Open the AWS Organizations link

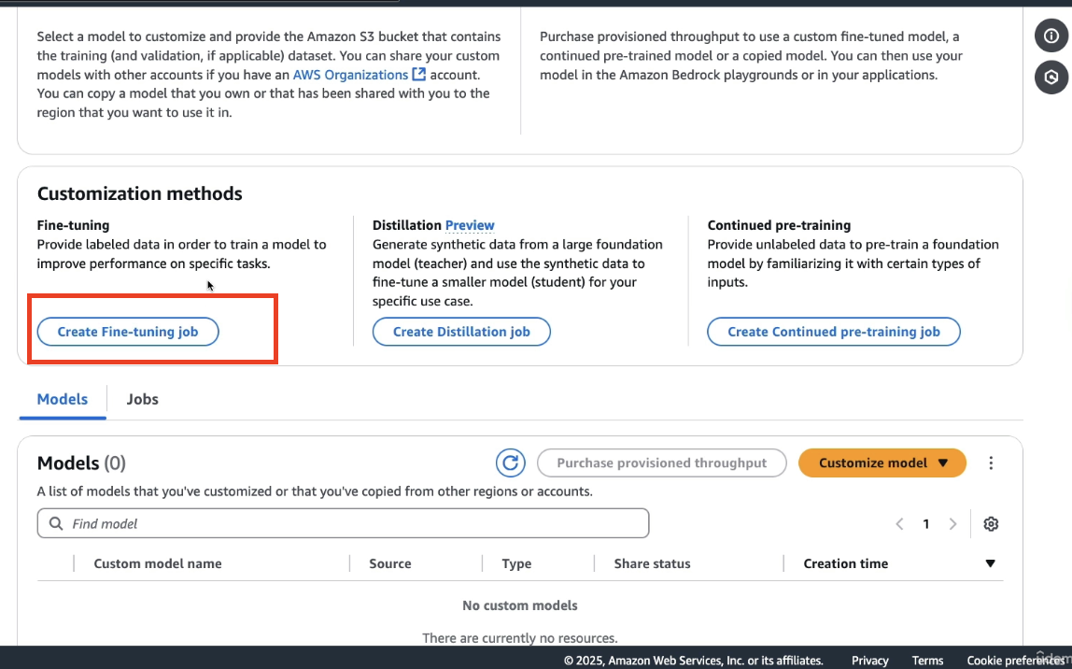pyautogui.click(x=359, y=75)
